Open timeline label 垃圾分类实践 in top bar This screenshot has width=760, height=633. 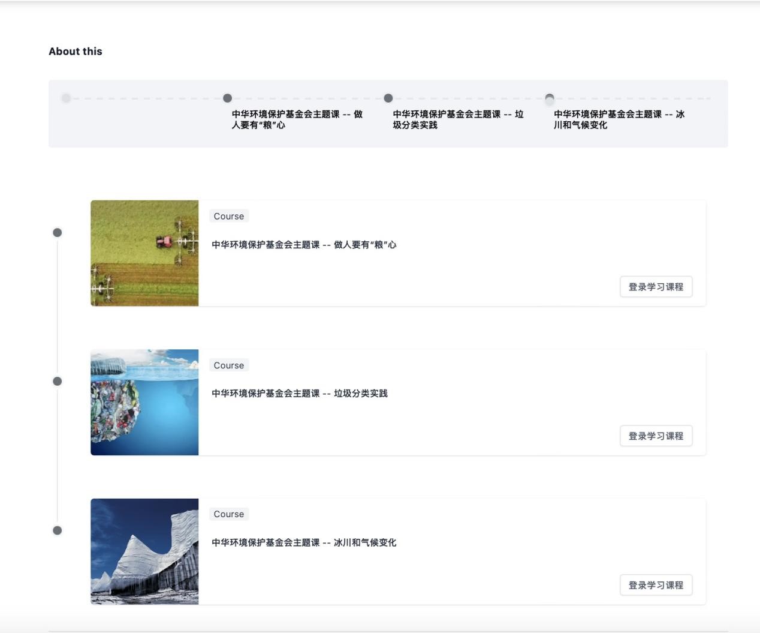pyautogui.click(x=459, y=119)
